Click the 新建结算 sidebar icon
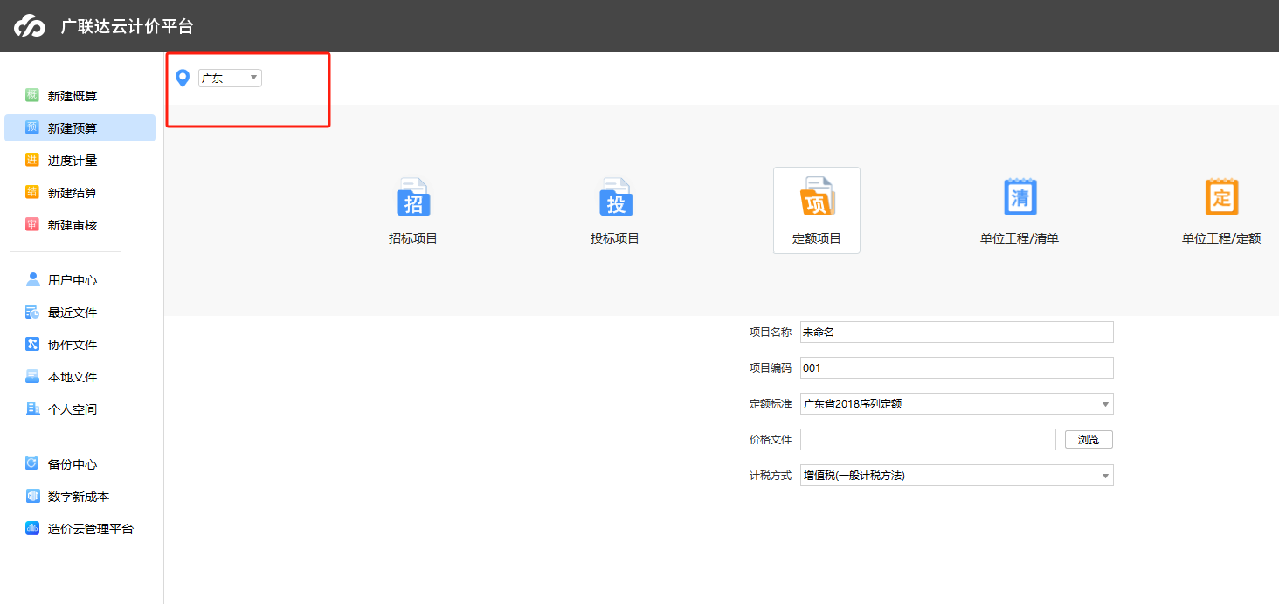This screenshot has height=604, width=1279. pyautogui.click(x=32, y=192)
